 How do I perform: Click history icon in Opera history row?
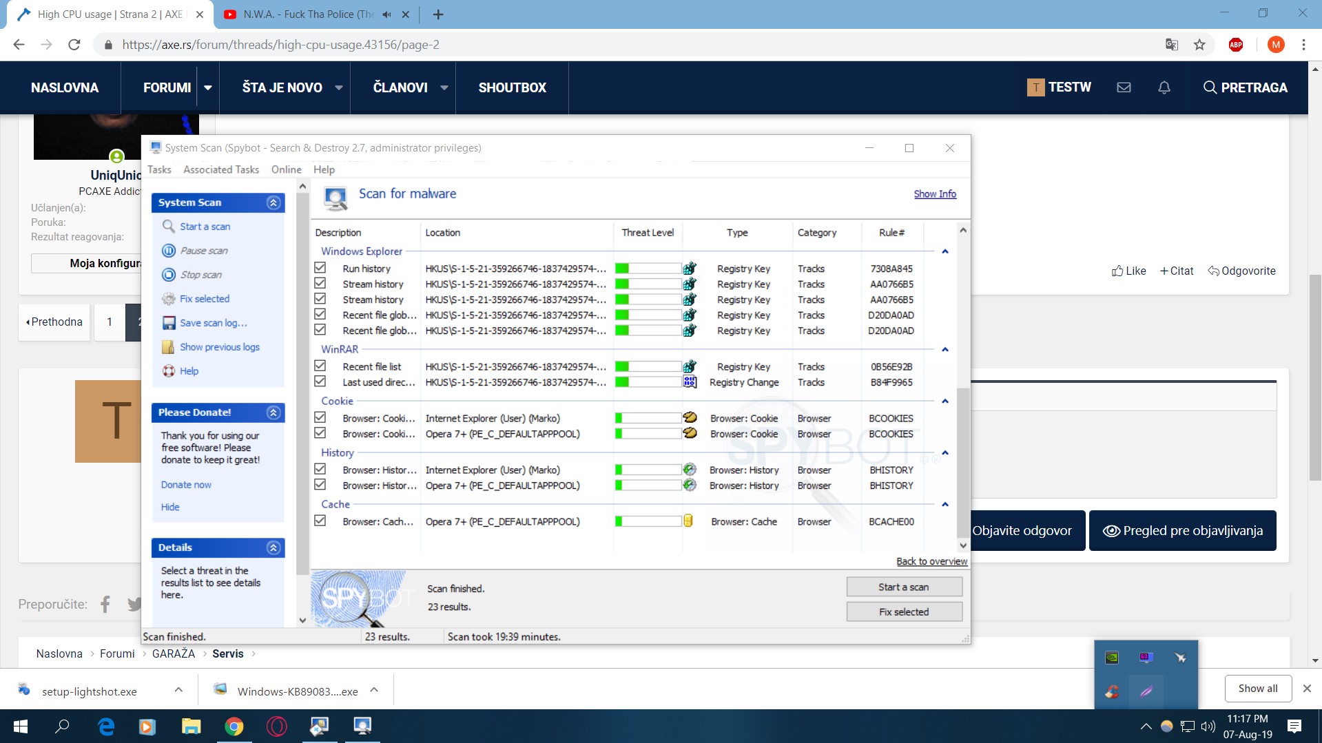690,485
